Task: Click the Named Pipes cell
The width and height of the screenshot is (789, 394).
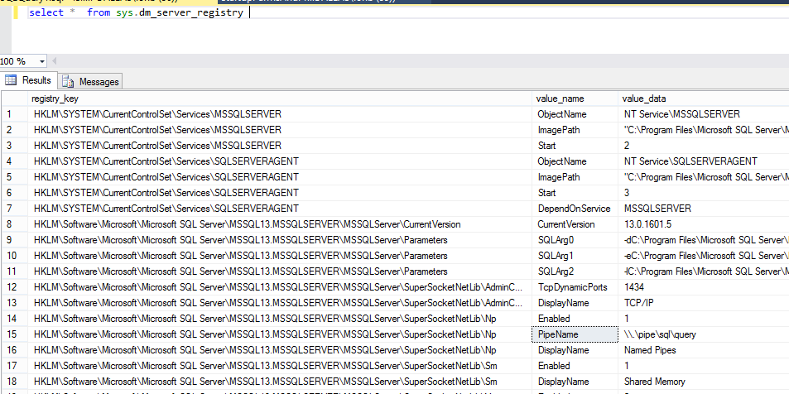Action: click(704, 350)
